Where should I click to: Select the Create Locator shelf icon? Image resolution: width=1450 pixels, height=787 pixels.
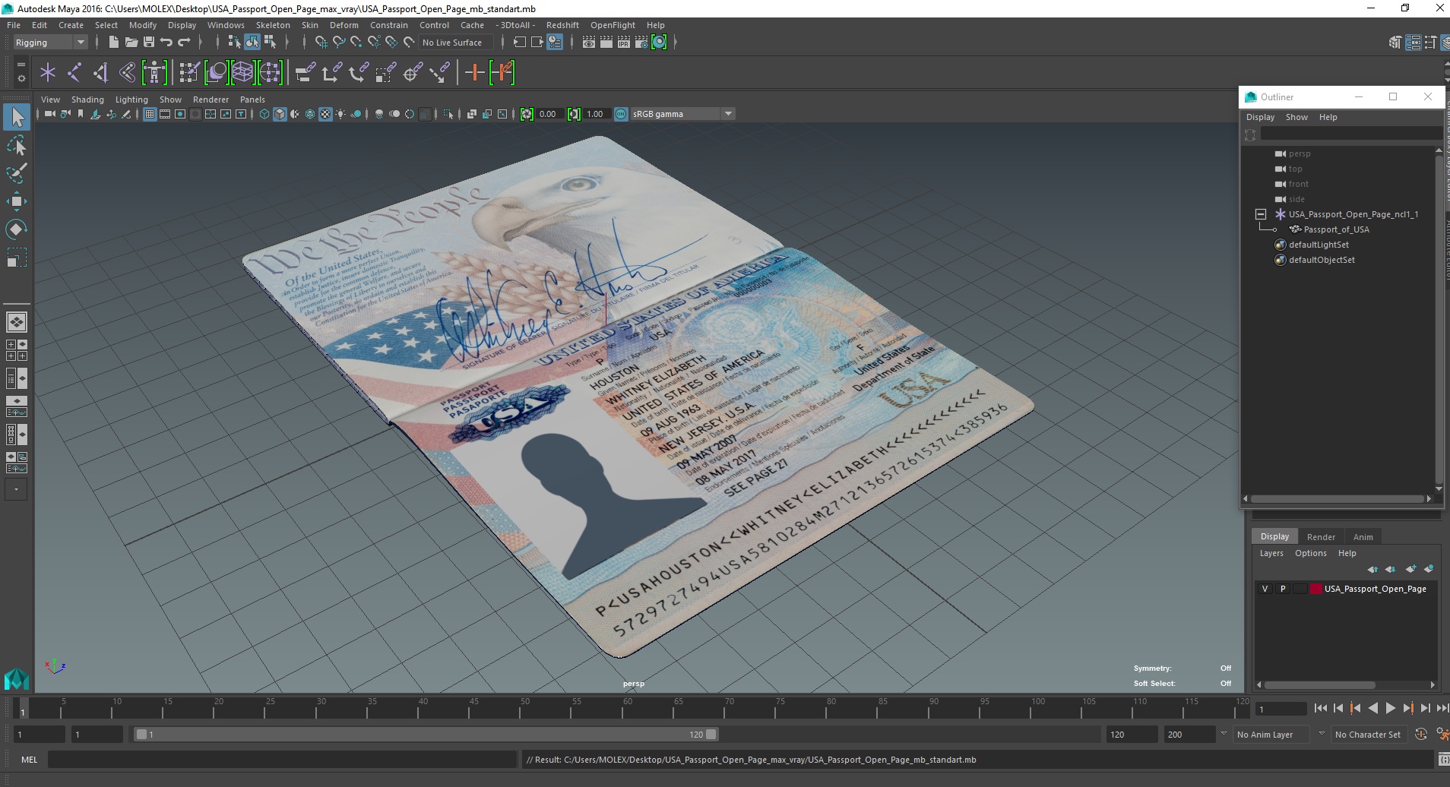(48, 73)
